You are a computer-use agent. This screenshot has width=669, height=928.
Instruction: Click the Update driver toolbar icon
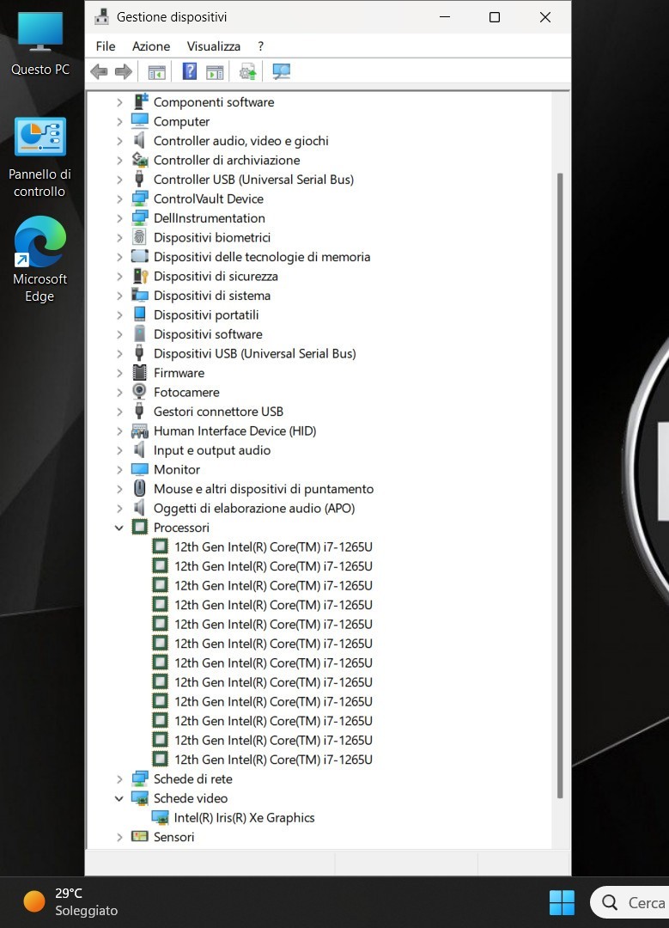click(x=248, y=72)
